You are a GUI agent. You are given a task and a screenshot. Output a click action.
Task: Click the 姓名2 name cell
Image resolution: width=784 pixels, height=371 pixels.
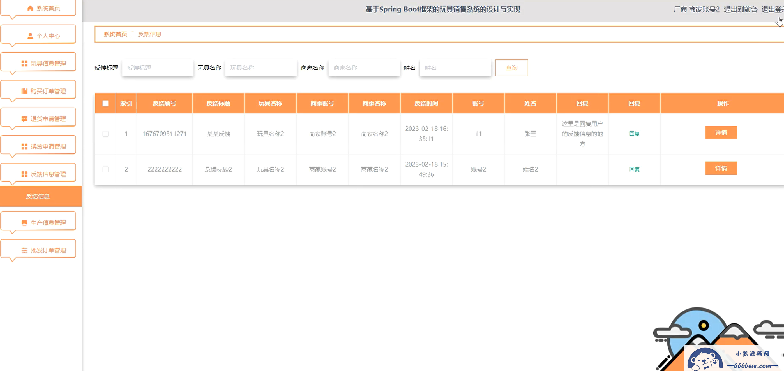point(530,169)
